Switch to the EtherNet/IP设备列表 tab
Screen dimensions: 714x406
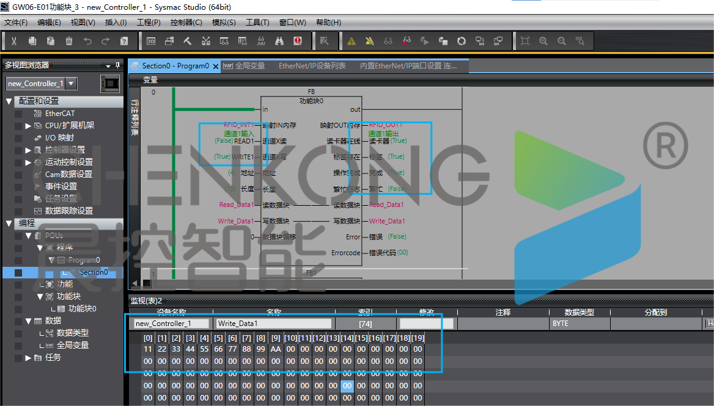pos(312,66)
